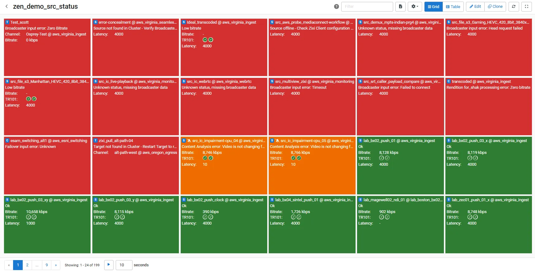535x271 pixels.
Task: Click the S badge on src_ic_webrtc card
Action: (184, 81)
